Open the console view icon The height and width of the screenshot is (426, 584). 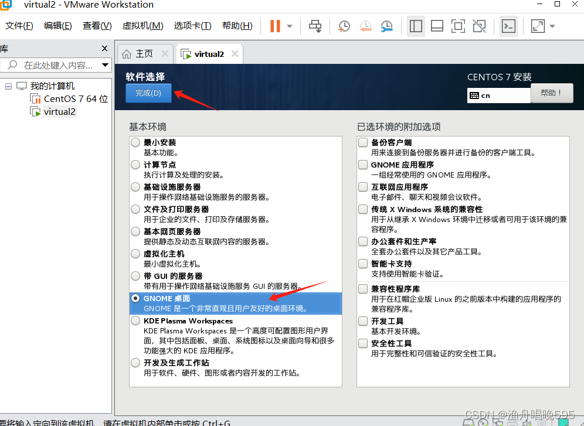click(508, 26)
